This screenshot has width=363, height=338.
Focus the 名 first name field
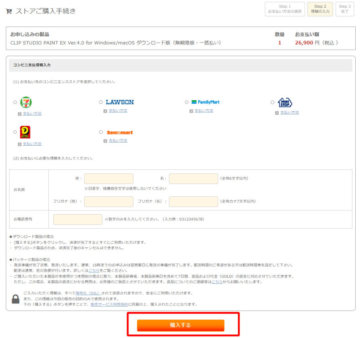pos(194,179)
